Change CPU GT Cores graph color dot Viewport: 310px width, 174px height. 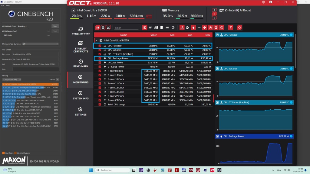291,102
